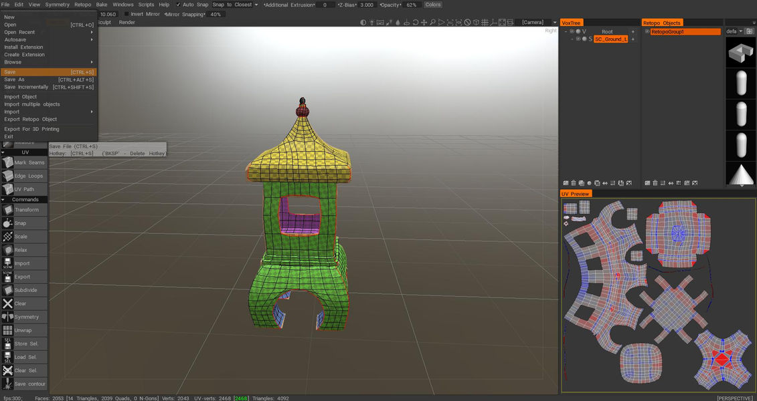Image resolution: width=757 pixels, height=401 pixels.
Task: Add child layer to Root with plus
Action: 633,32
